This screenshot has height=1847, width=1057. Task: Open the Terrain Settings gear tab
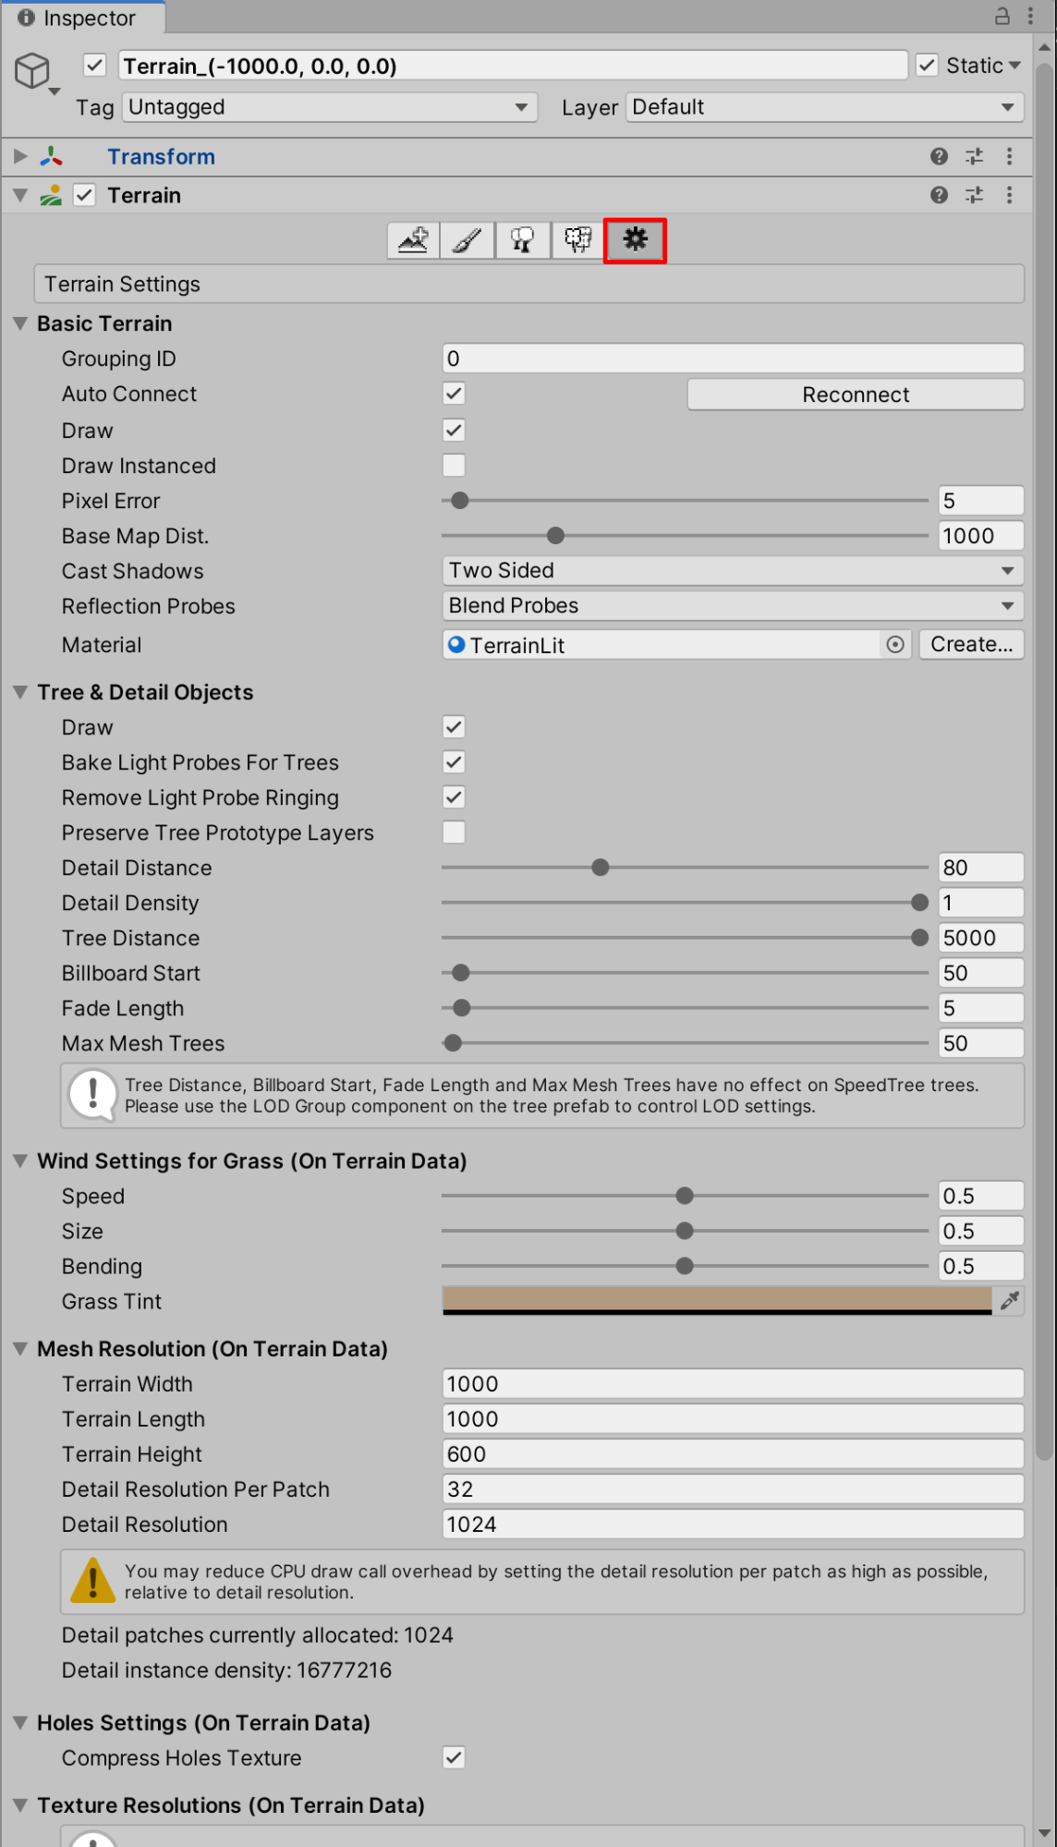pos(635,240)
